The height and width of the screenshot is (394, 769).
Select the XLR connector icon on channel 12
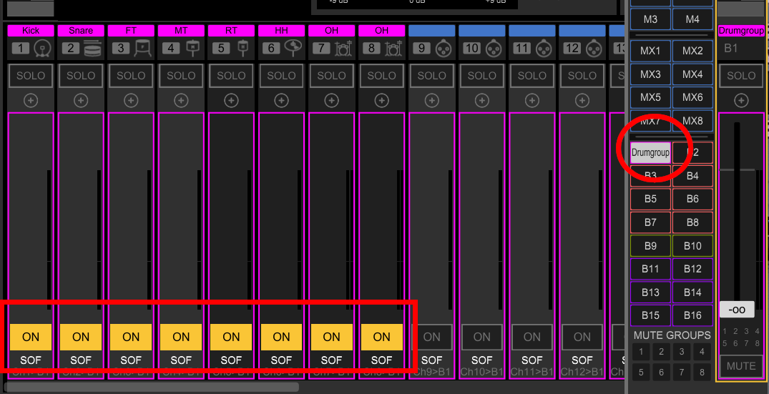pyautogui.click(x=594, y=49)
